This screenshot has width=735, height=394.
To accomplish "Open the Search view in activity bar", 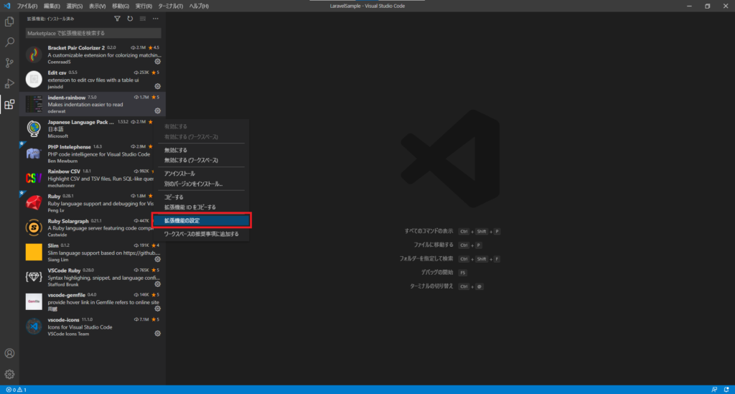I will click(9, 42).
